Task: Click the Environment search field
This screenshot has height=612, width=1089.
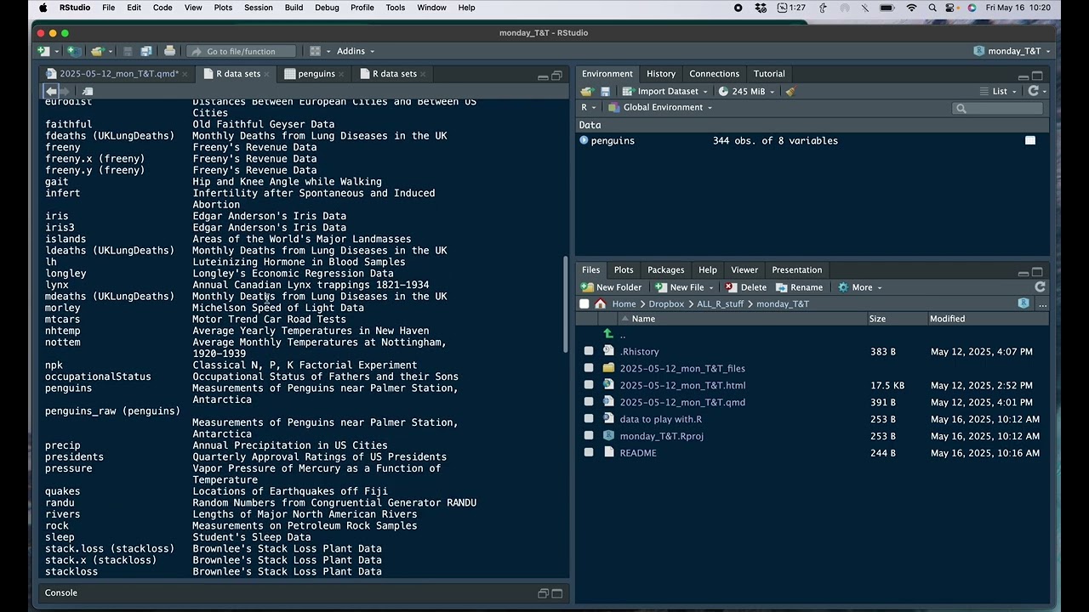Action: (998, 108)
